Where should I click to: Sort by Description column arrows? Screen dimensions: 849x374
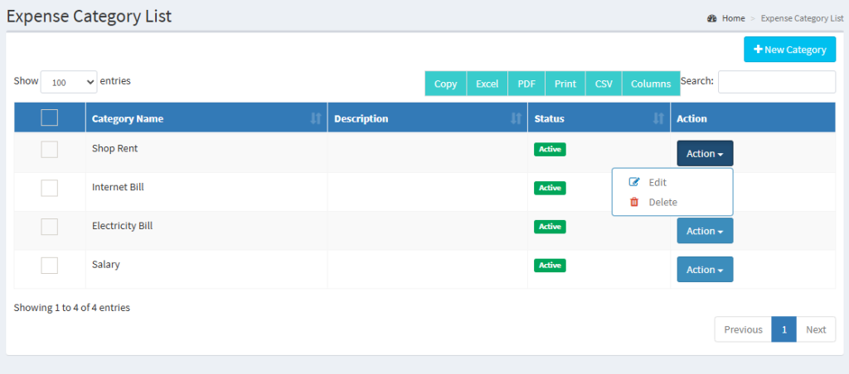pos(516,118)
